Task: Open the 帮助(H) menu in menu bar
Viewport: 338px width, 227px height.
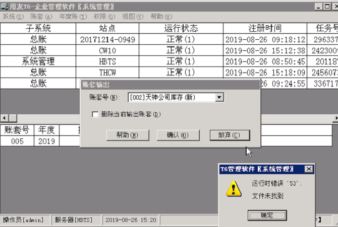Action: 161,17
